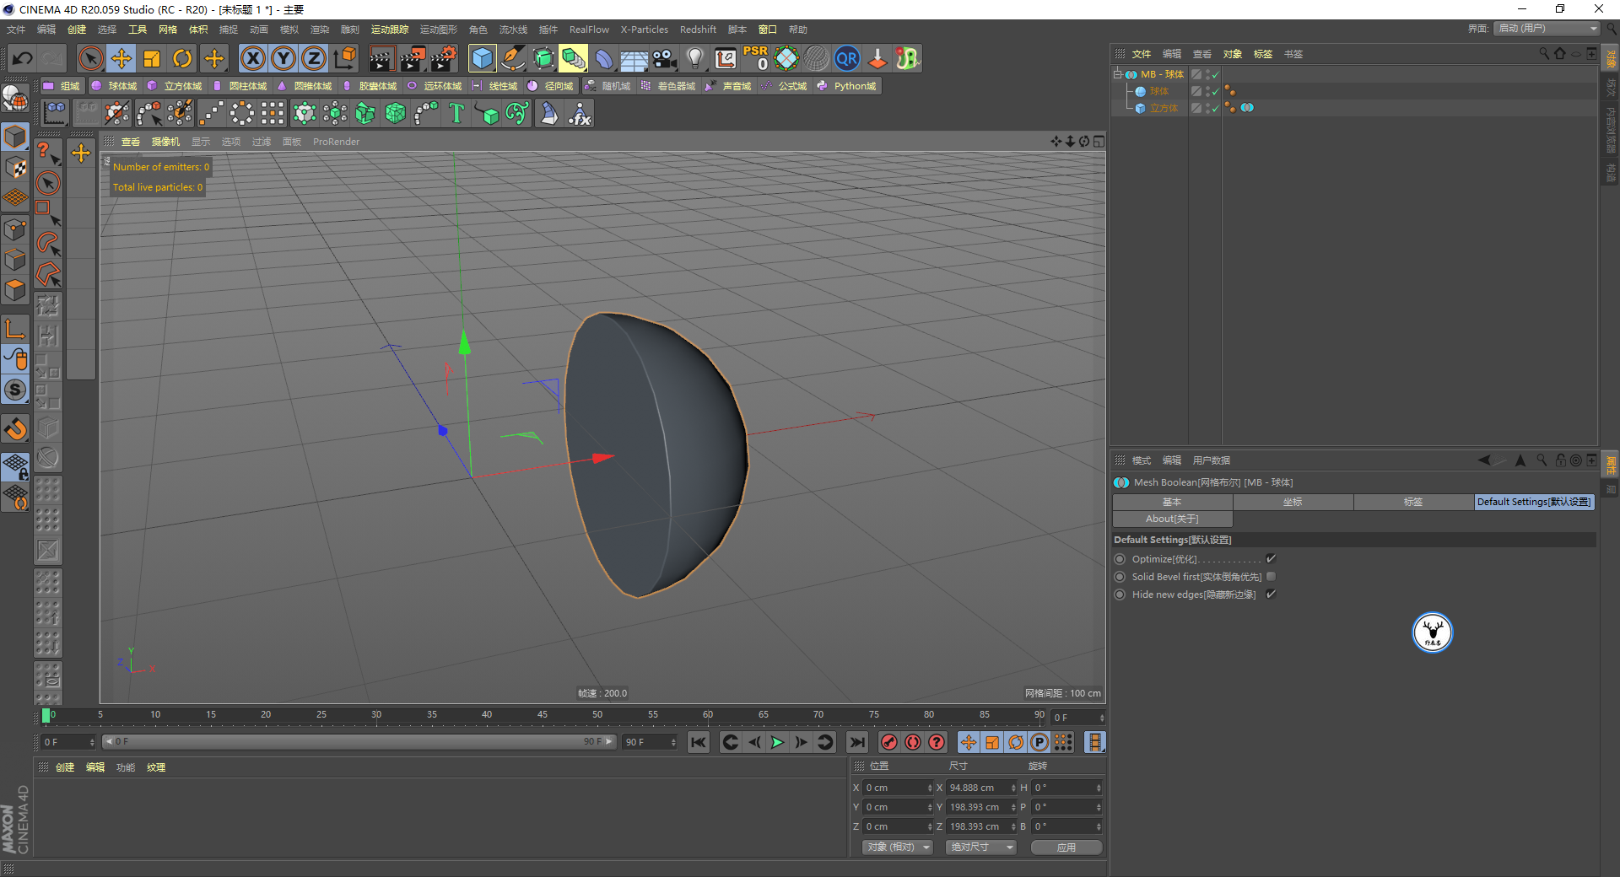Click the 90 F end frame field
The height and width of the screenshot is (877, 1620).
click(x=650, y=742)
